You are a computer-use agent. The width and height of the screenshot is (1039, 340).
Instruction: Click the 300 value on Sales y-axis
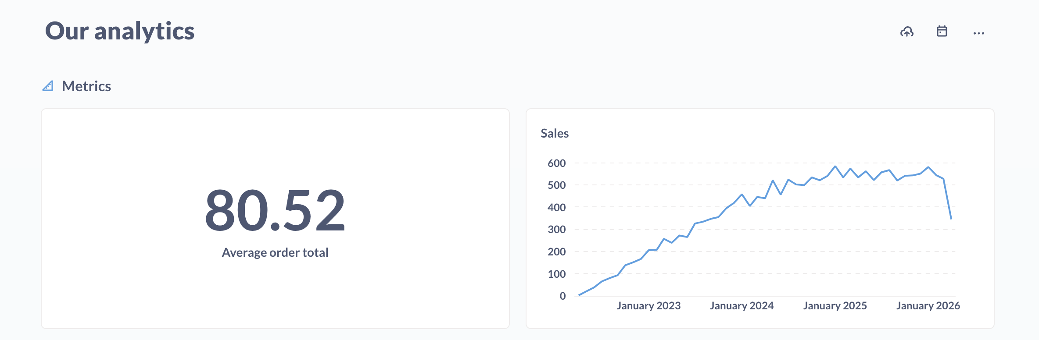556,230
